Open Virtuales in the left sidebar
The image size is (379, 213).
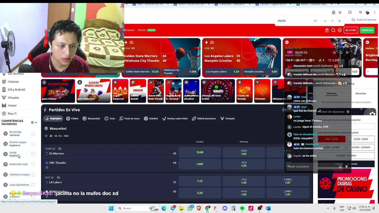[13, 98]
